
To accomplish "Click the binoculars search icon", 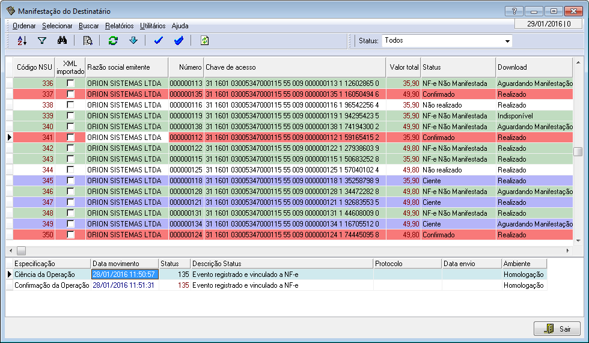I will 61,41.
